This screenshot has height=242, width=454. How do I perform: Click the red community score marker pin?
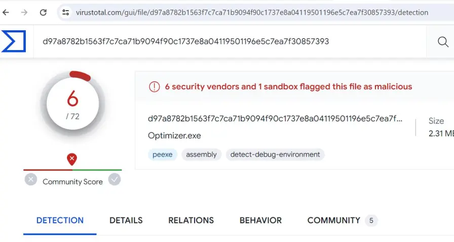(72, 159)
